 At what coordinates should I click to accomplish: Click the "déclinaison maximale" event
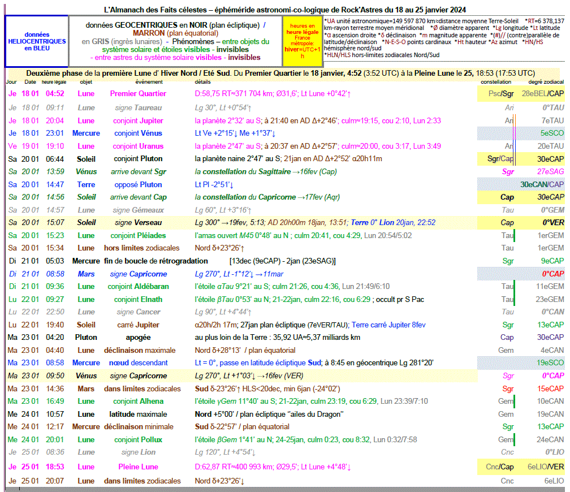click(140, 351)
